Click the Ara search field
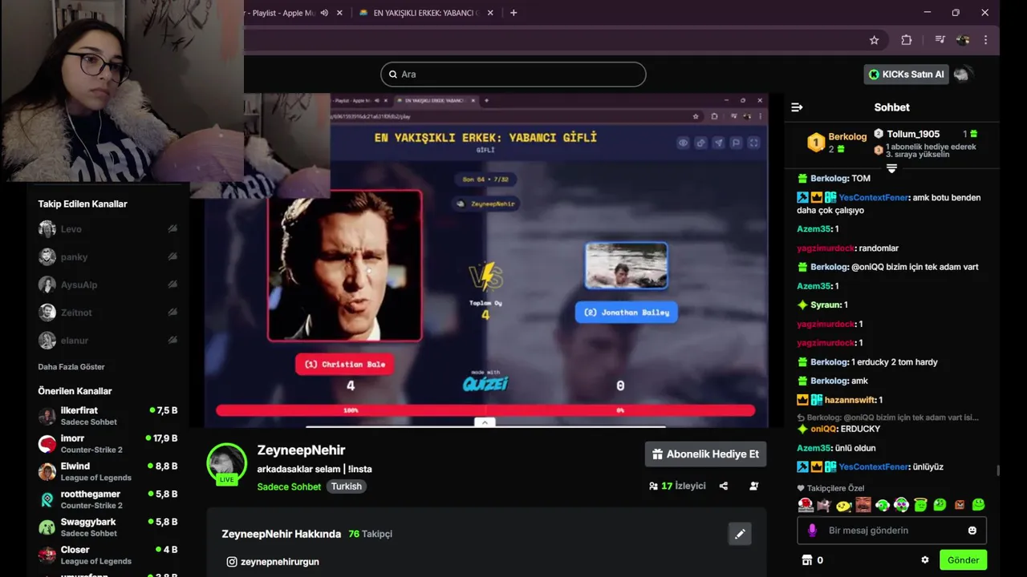Image resolution: width=1027 pixels, height=577 pixels. click(513, 75)
